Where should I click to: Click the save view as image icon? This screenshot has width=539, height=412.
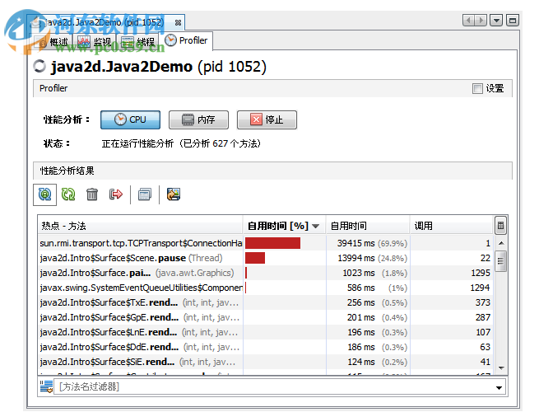tap(174, 194)
